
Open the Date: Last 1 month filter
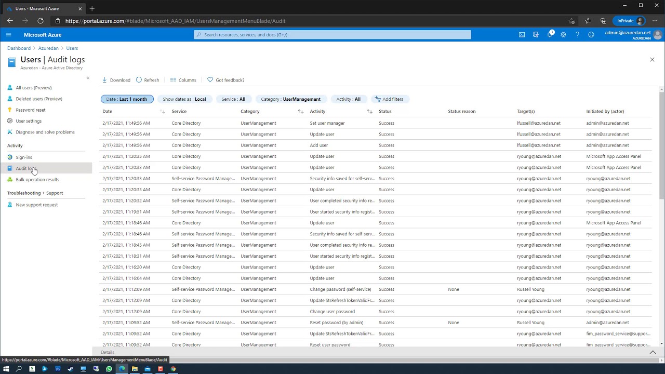pyautogui.click(x=127, y=99)
